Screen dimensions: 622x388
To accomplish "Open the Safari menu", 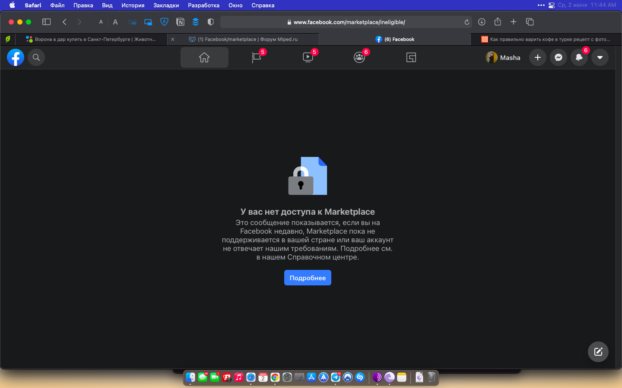I will click(33, 5).
